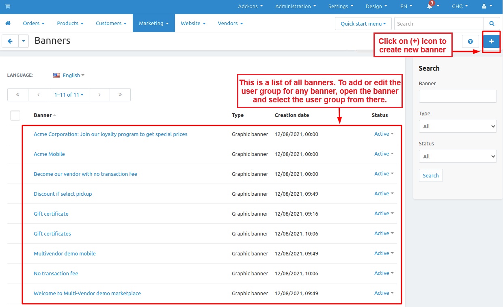
Task: Click the back arrow button beside Banners
Action: click(10, 41)
